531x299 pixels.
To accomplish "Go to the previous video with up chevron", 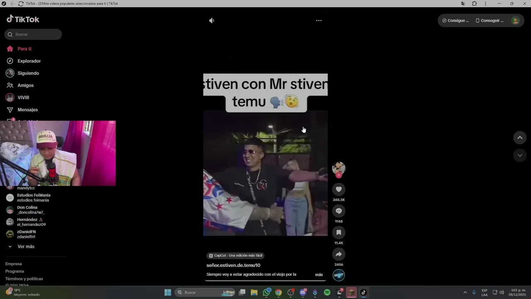I will pos(520,138).
